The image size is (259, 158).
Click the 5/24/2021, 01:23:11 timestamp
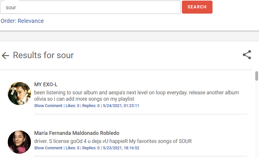tap(121, 106)
